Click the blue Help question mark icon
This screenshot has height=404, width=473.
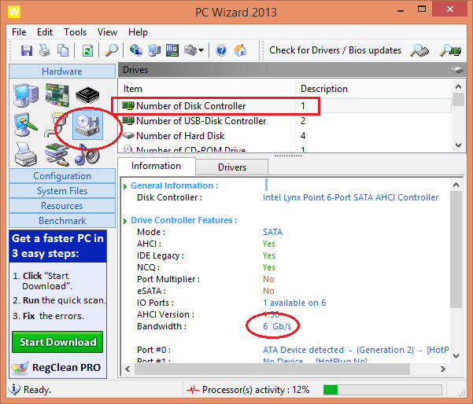coord(221,50)
